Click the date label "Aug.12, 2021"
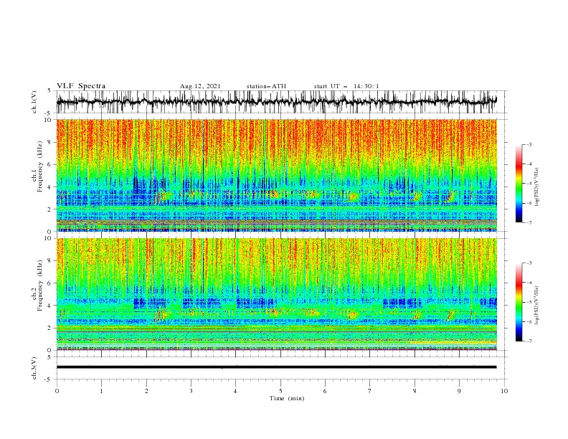568x439 pixels. (200, 86)
